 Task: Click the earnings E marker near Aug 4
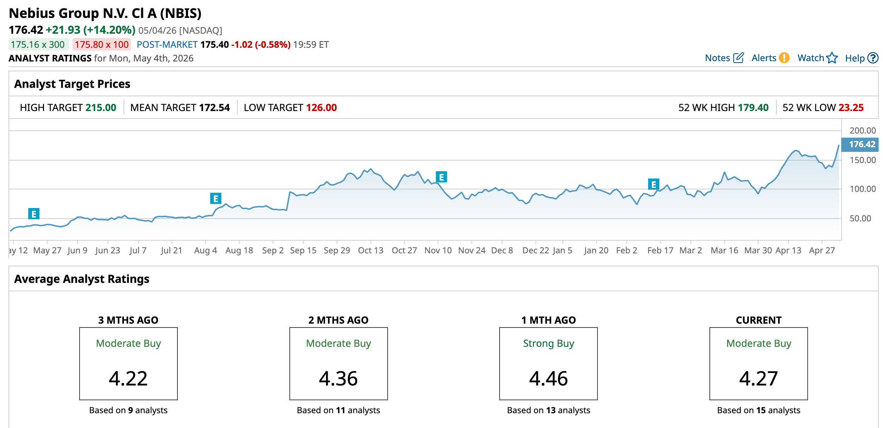(x=215, y=199)
